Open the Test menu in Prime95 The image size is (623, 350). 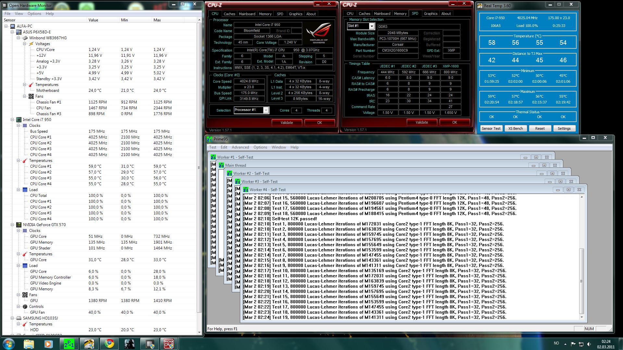tap(213, 147)
